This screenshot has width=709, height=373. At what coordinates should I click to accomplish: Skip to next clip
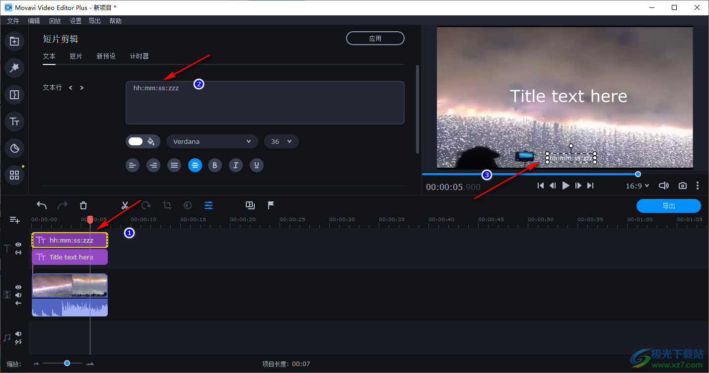click(590, 186)
